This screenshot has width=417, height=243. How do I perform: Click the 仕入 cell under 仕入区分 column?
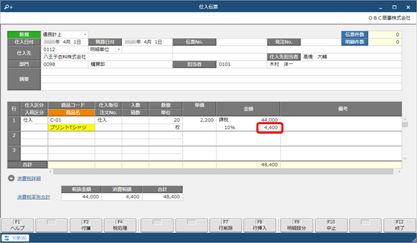34,120
